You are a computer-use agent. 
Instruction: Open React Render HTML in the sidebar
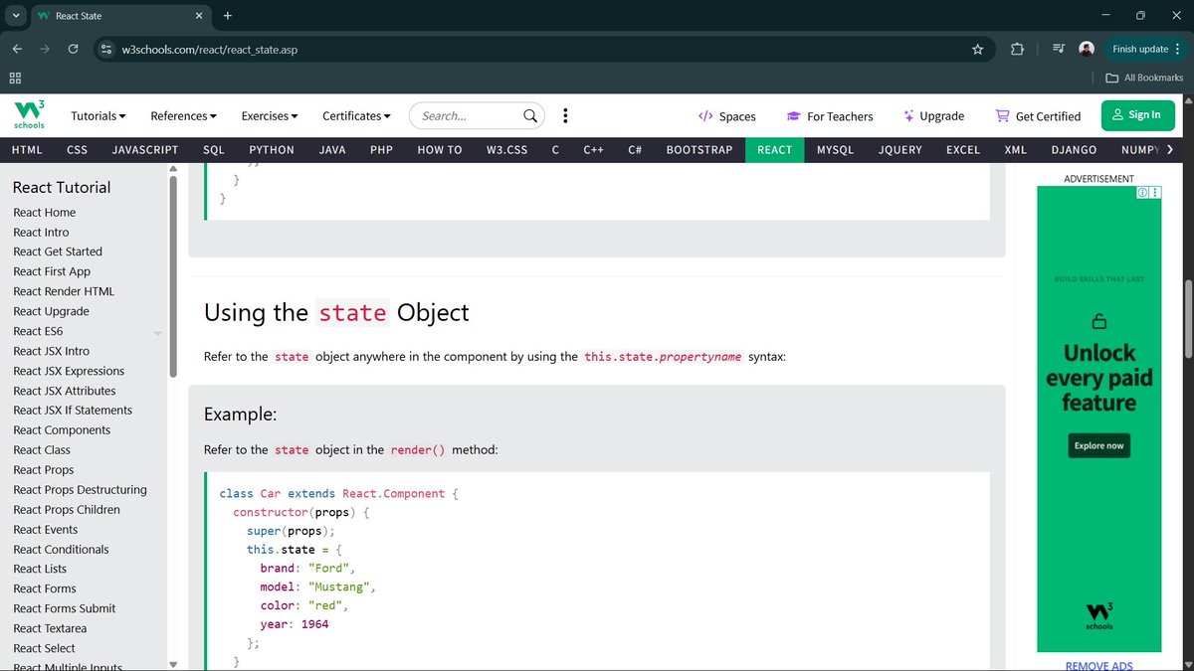click(64, 291)
